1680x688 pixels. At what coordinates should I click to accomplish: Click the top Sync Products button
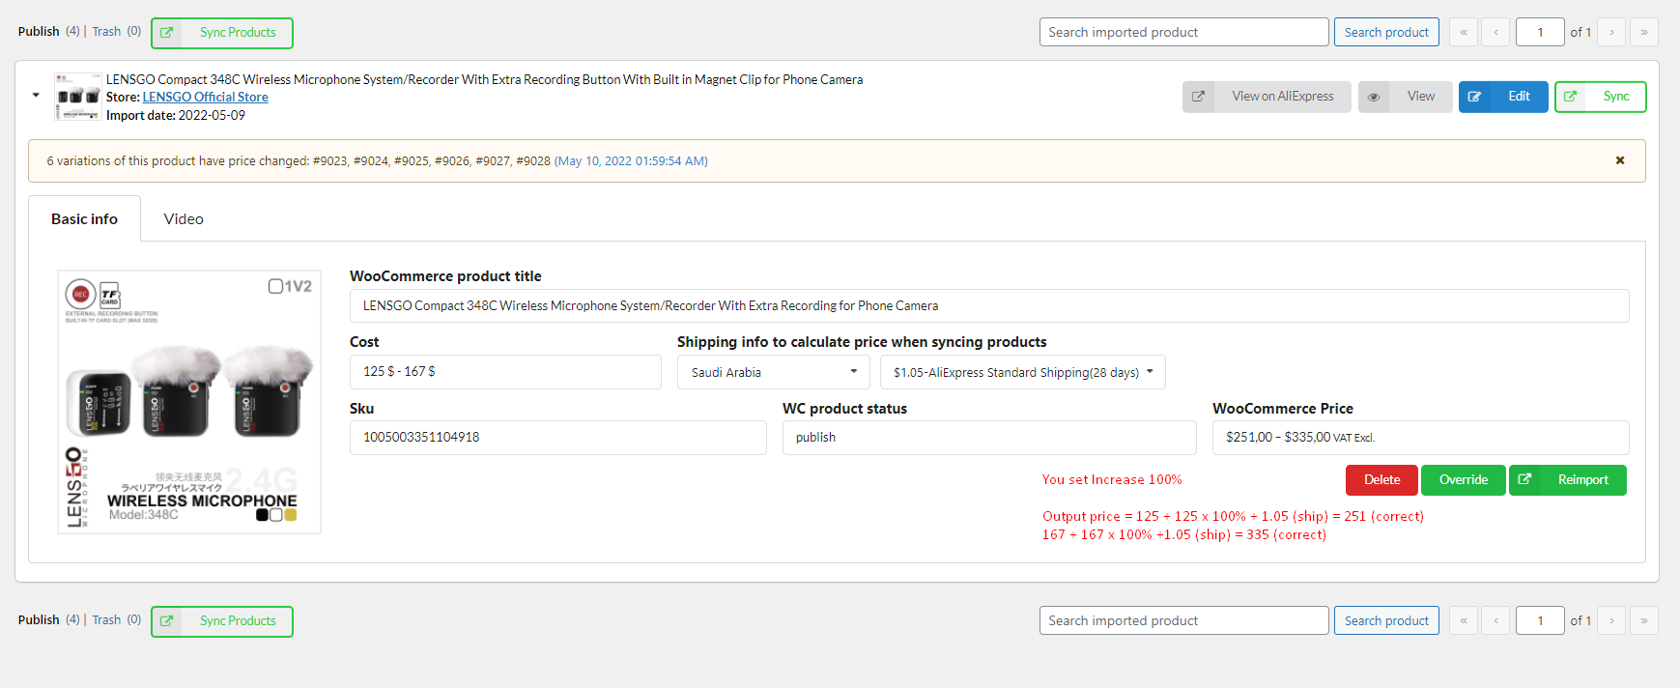pos(222,33)
